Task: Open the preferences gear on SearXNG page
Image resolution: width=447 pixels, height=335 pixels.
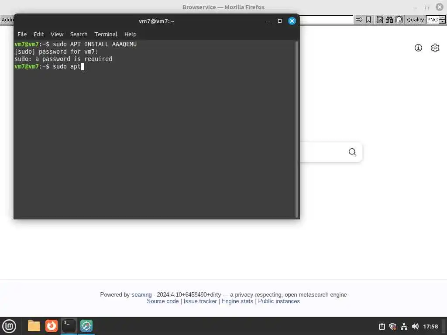Action: [435, 48]
